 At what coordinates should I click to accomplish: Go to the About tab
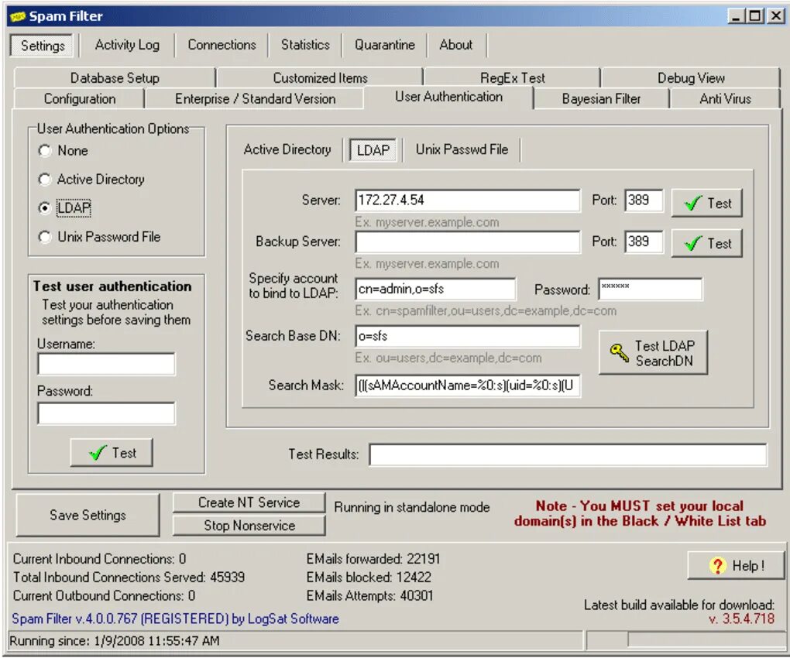(x=456, y=45)
